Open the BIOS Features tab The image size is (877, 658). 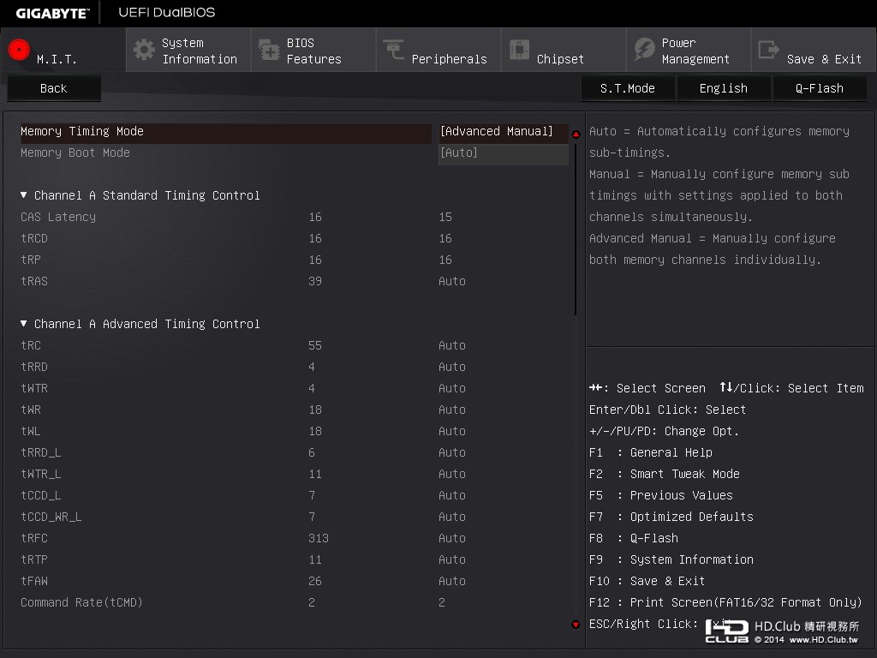click(x=313, y=50)
